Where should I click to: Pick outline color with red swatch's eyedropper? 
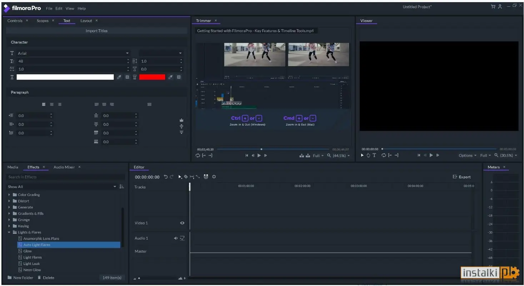click(171, 77)
